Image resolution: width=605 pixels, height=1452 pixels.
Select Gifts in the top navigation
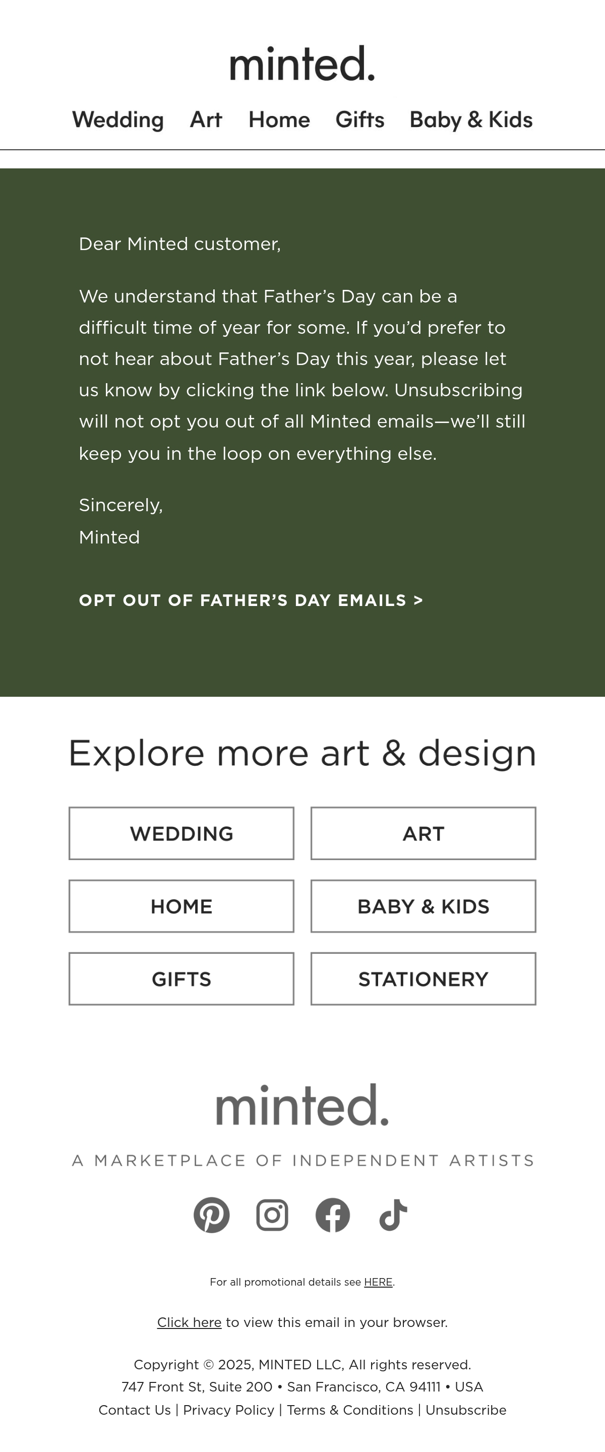360,119
